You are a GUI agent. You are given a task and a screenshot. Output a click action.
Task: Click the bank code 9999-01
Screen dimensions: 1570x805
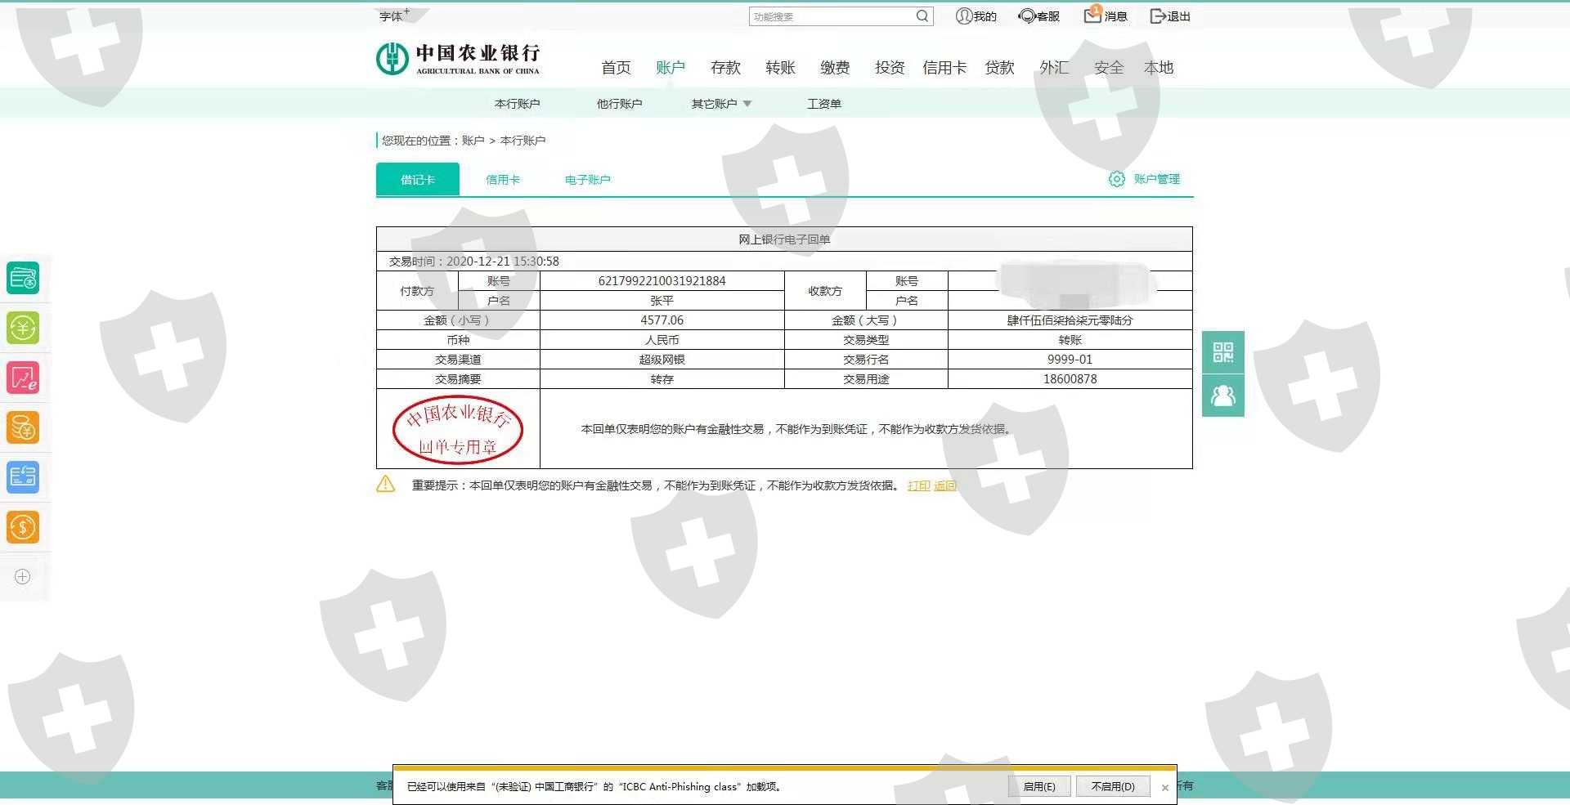pos(1070,360)
